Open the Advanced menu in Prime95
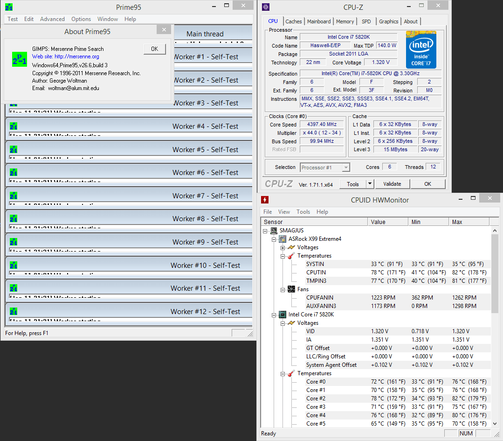The image size is (503, 441). 52,19
